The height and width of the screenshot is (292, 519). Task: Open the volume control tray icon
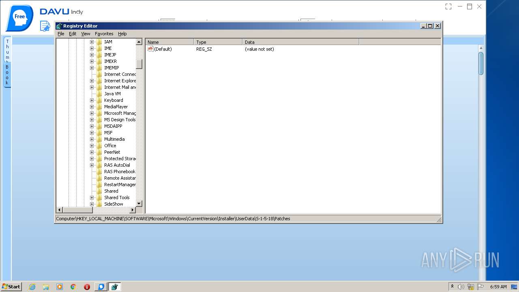click(x=461, y=287)
